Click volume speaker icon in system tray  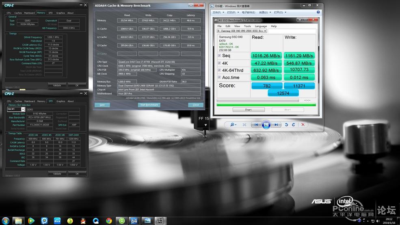pyautogui.click(x=378, y=221)
